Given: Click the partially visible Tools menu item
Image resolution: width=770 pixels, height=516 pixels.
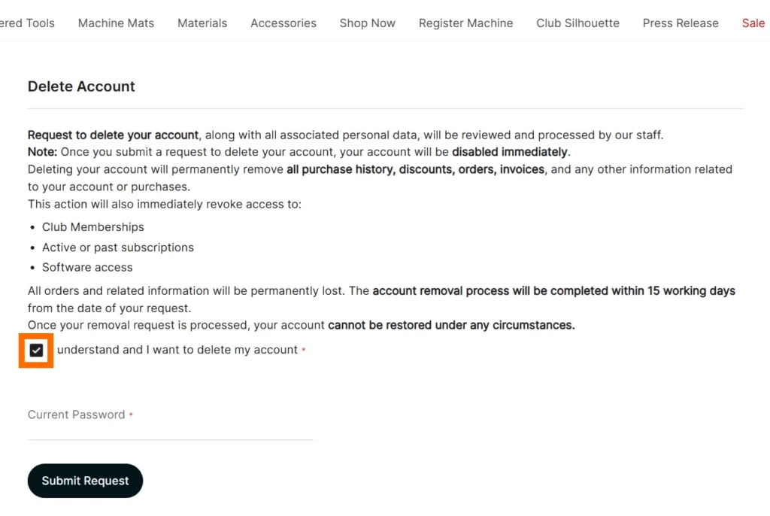Looking at the screenshot, I should pos(29,23).
